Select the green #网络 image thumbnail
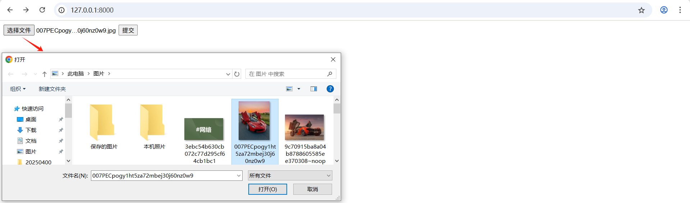The image size is (690, 203). [x=204, y=129]
